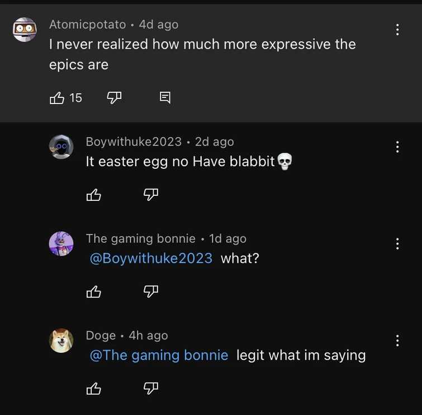Dislike Doge's reply
Image resolution: width=422 pixels, height=415 pixels.
click(151, 388)
